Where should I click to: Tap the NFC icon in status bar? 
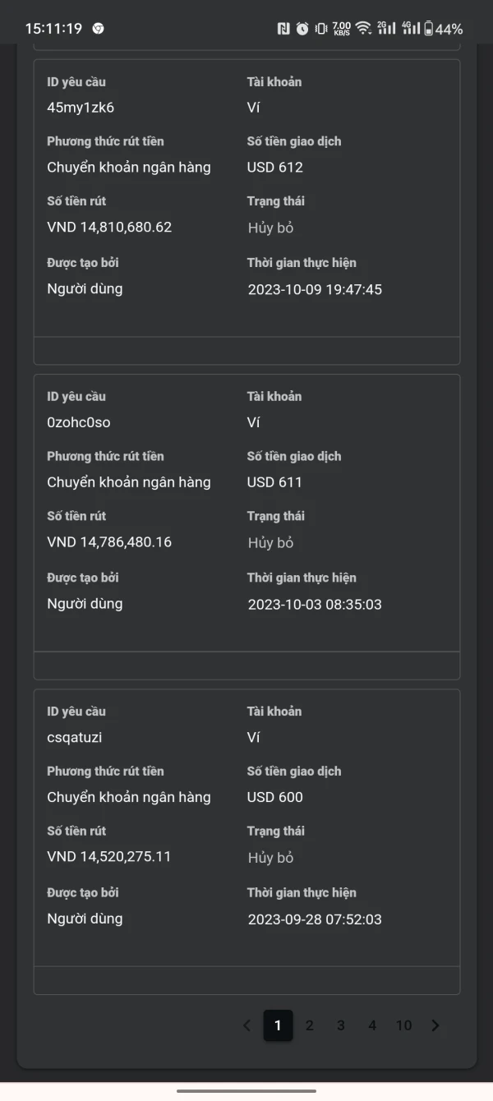coord(283,29)
